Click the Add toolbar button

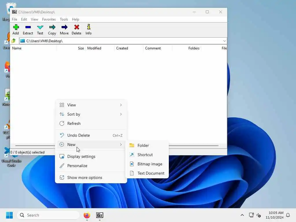(16, 30)
